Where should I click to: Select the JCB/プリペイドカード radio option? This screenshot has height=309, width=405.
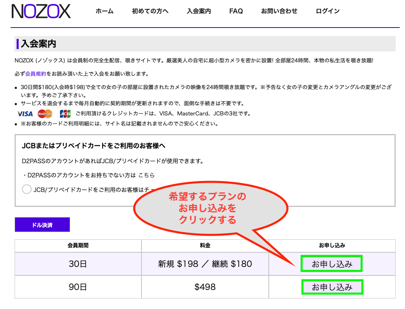pyautogui.click(x=27, y=189)
